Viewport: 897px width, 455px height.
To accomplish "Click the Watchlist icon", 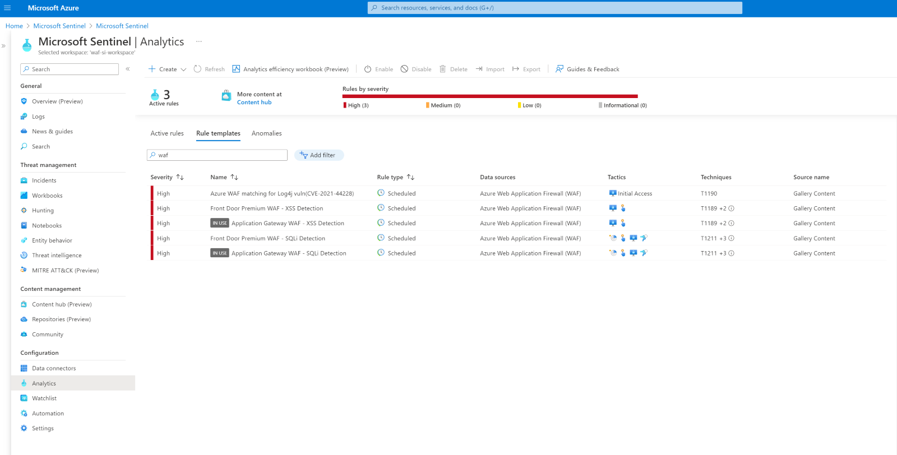I will (x=24, y=398).
